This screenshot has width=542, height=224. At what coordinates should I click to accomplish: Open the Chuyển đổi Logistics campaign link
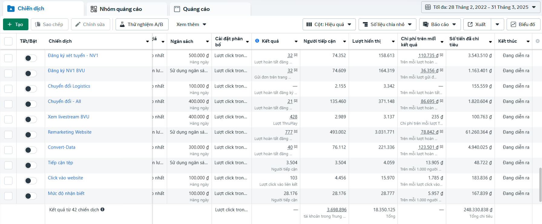click(69, 86)
